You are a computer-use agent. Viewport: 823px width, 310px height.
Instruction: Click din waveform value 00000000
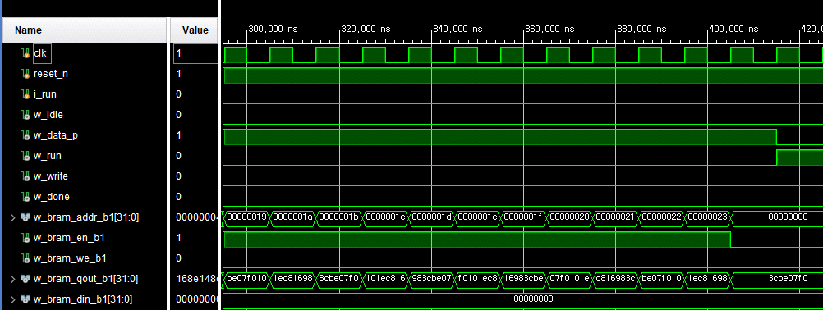pos(533,299)
